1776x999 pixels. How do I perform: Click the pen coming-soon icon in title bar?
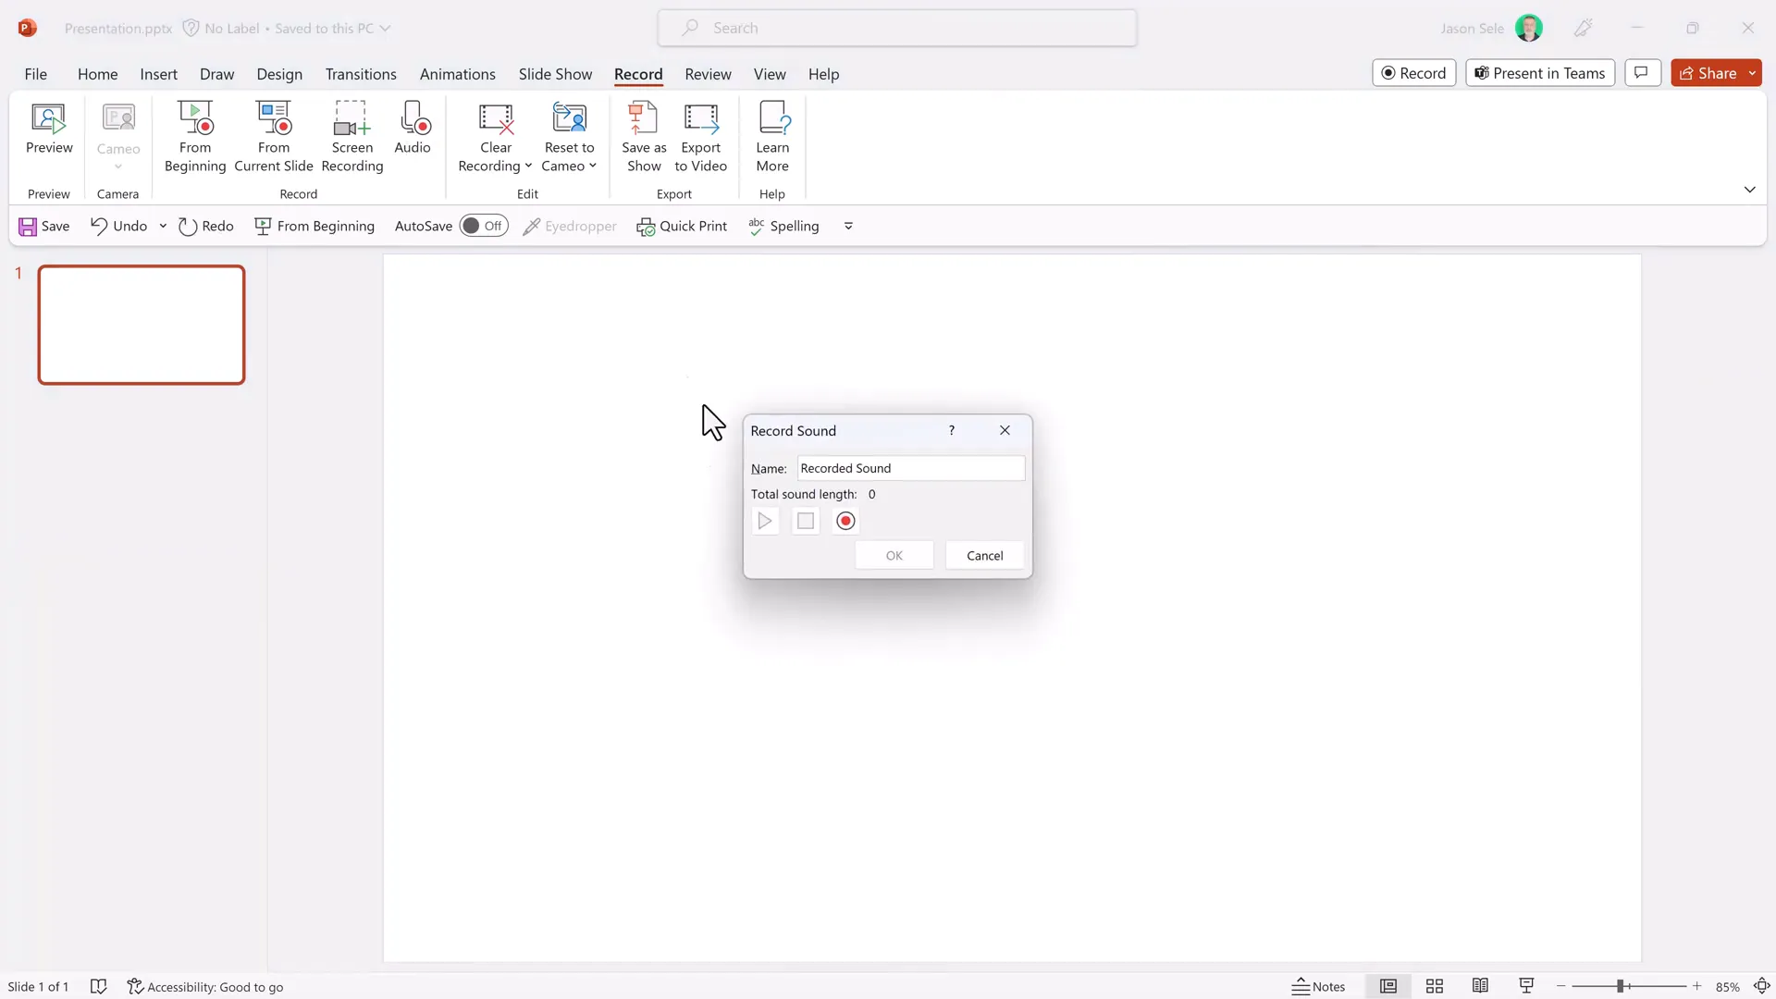[x=1583, y=28]
